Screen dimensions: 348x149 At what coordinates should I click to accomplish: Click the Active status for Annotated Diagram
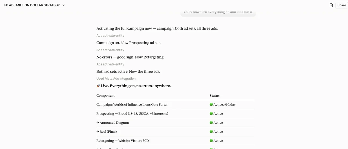tap(216, 123)
